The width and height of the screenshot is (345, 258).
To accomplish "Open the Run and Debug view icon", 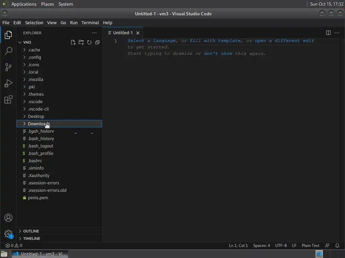I will pyautogui.click(x=8, y=83).
